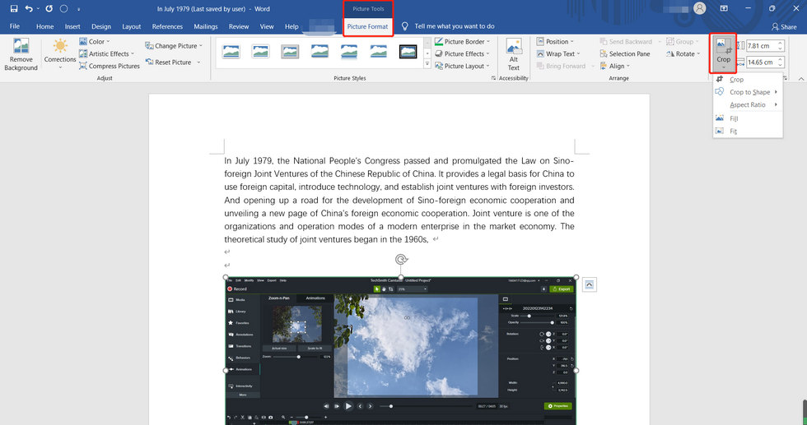Open the Alt Text pane

(514, 54)
